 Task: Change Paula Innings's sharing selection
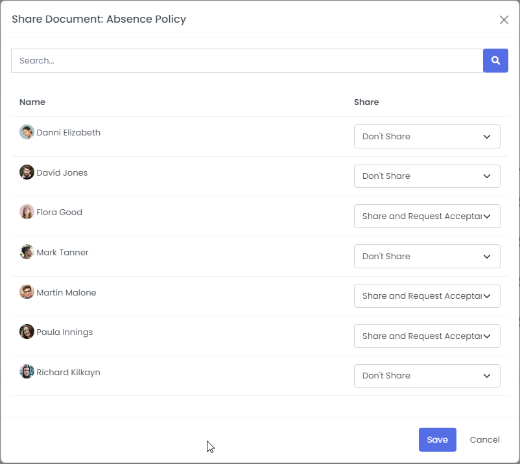427,336
